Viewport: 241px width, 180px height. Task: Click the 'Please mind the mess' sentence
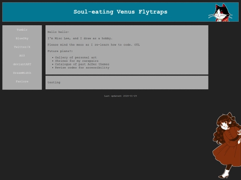(x=94, y=45)
